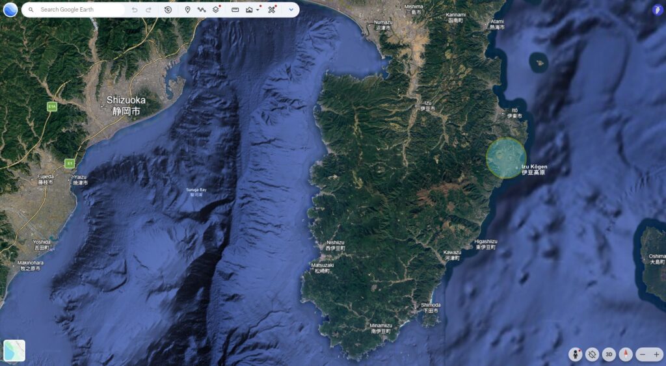Image resolution: width=666 pixels, height=366 pixels.
Task: Open the map layers panel
Action: [x=216, y=10]
